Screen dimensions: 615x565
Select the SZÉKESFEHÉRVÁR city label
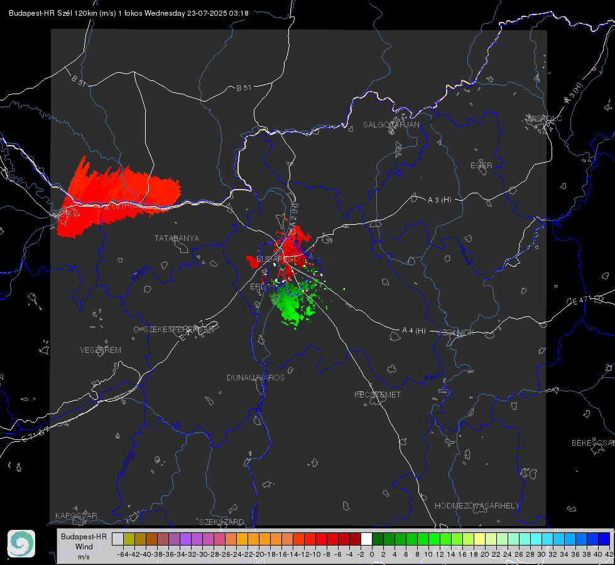178,330
